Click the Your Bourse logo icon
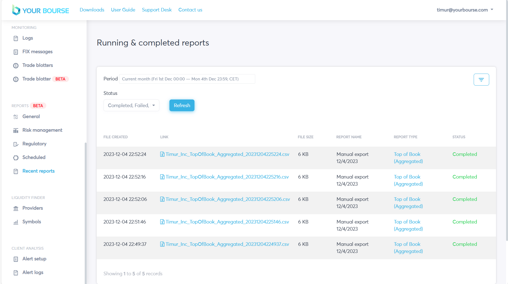 (x=16, y=10)
